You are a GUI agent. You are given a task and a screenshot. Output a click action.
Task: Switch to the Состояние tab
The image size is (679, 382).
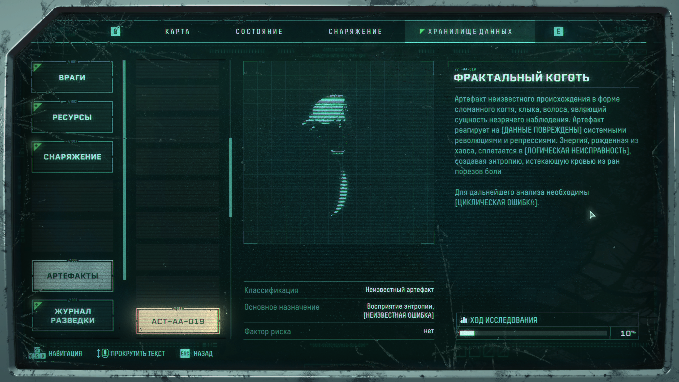(259, 32)
